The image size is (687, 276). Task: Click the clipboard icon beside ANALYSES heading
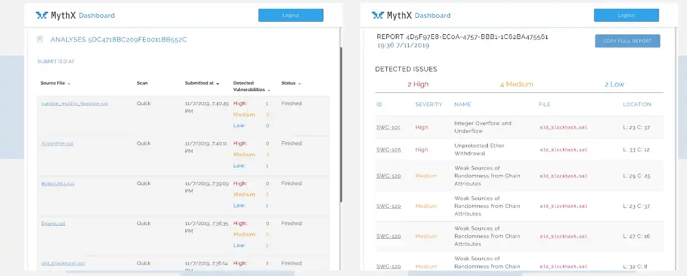(x=40, y=40)
